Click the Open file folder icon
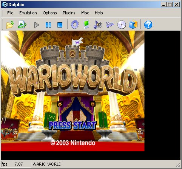 pos(10,25)
